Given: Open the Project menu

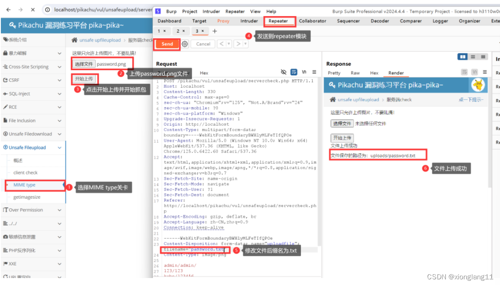Looking at the screenshot, I should (190, 11).
